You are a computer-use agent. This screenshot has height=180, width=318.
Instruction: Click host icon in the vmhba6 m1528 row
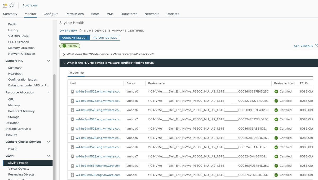pyautogui.click(x=72, y=147)
